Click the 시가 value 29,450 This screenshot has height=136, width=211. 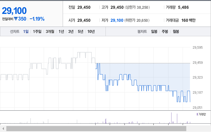[84, 20]
